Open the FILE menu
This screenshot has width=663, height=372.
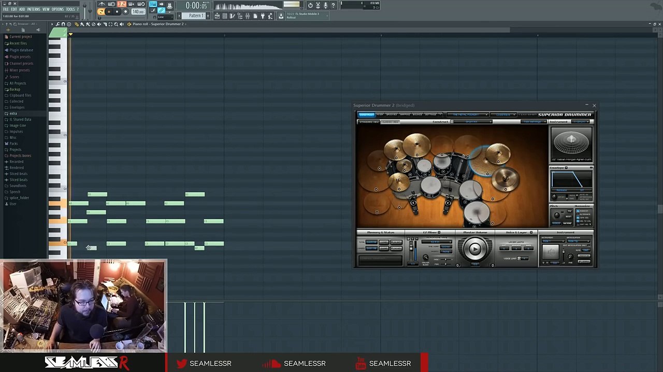click(6, 9)
